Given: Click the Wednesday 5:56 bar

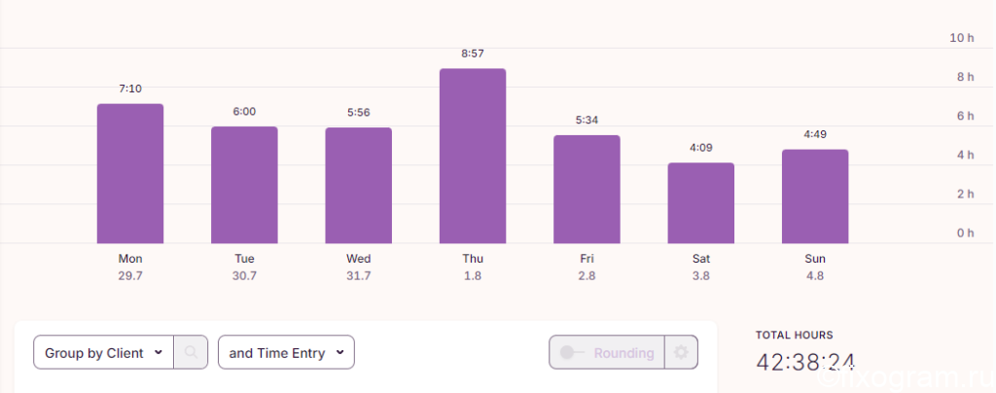Looking at the screenshot, I should (x=358, y=186).
